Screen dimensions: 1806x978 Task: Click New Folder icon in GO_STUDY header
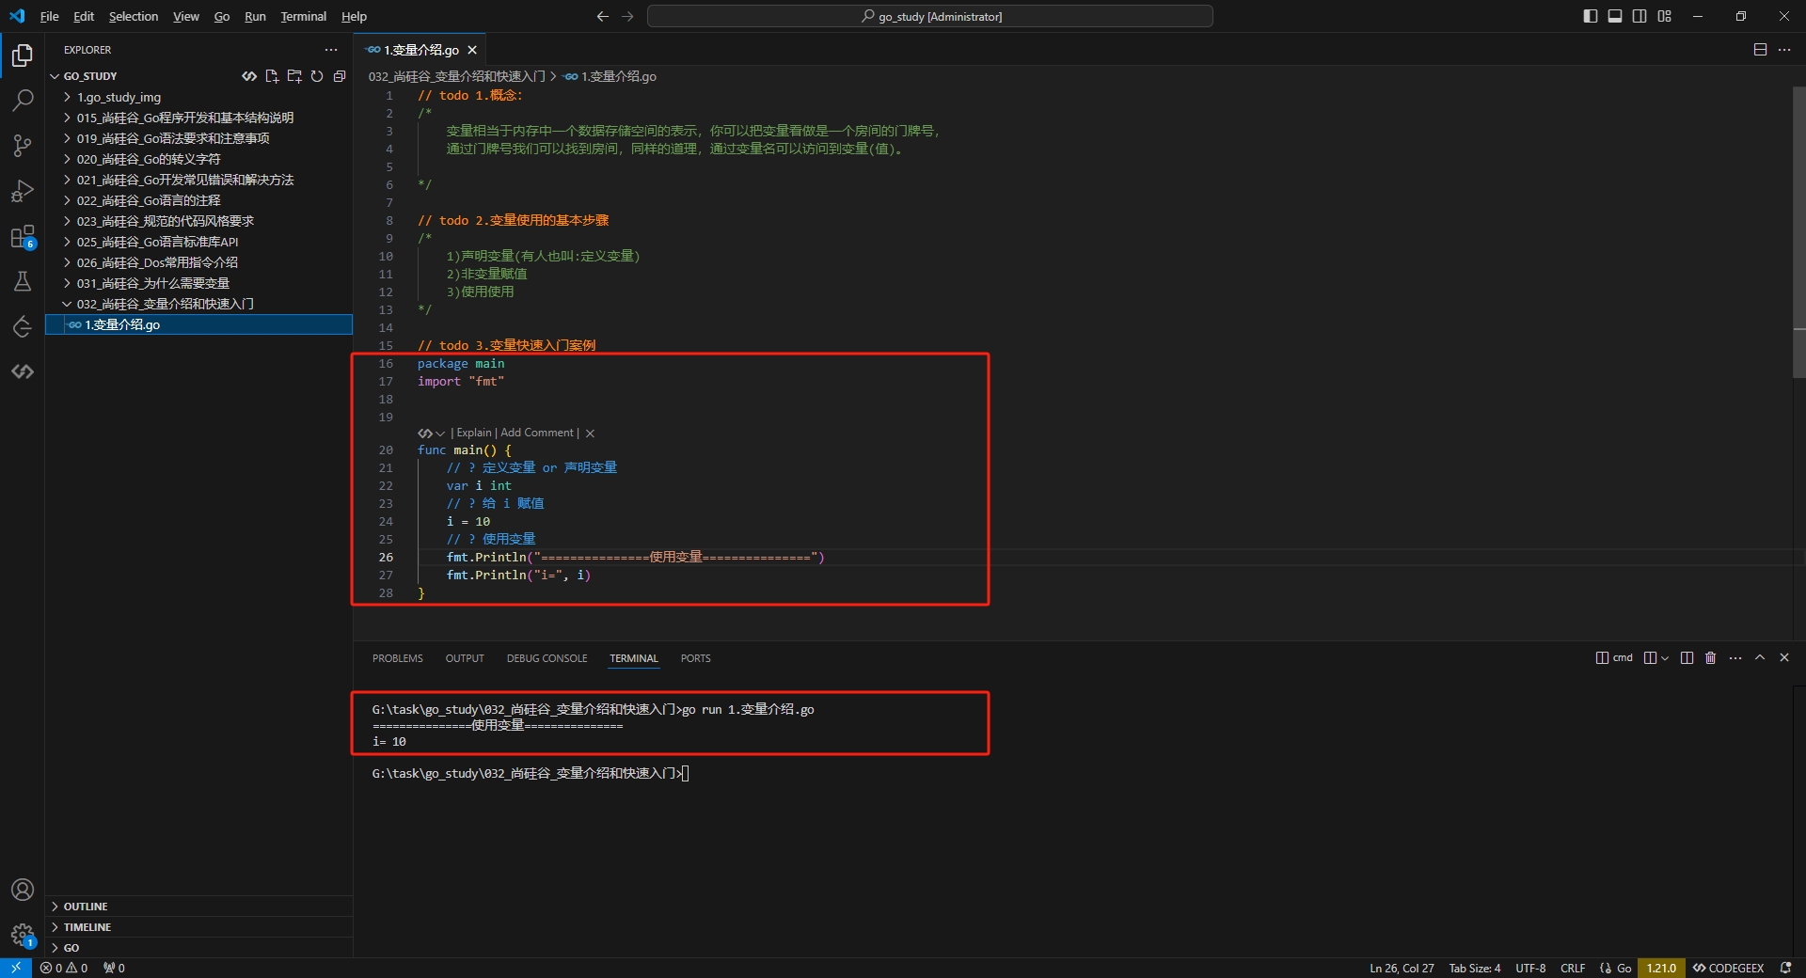click(294, 76)
